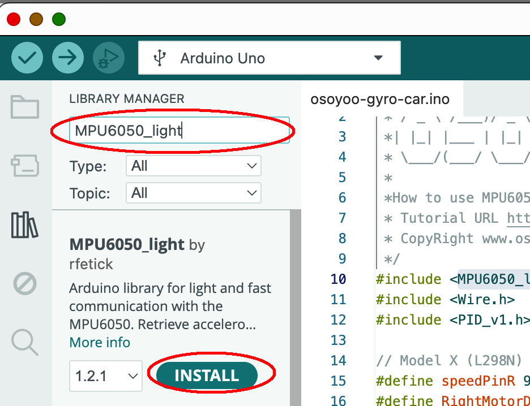
Task: Open the Topic filter dropdown
Action: click(193, 193)
